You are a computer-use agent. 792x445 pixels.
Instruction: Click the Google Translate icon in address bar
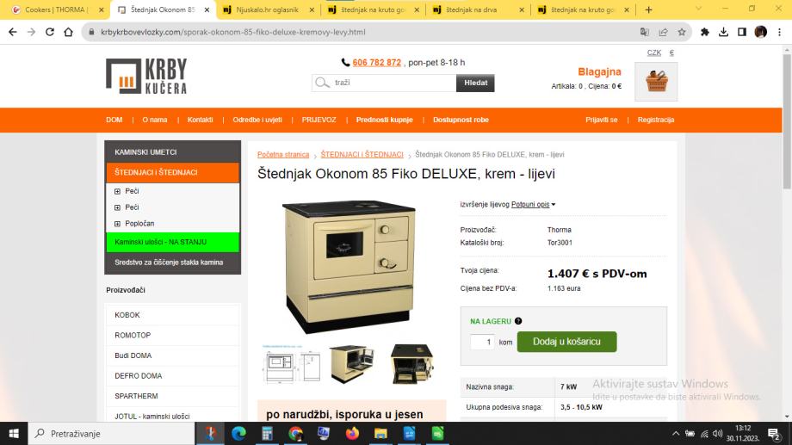645,32
